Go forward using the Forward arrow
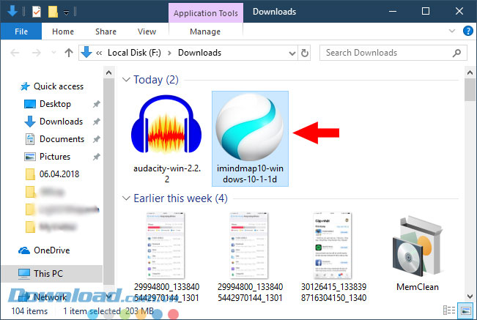The width and height of the screenshot is (477, 320). 37,53
